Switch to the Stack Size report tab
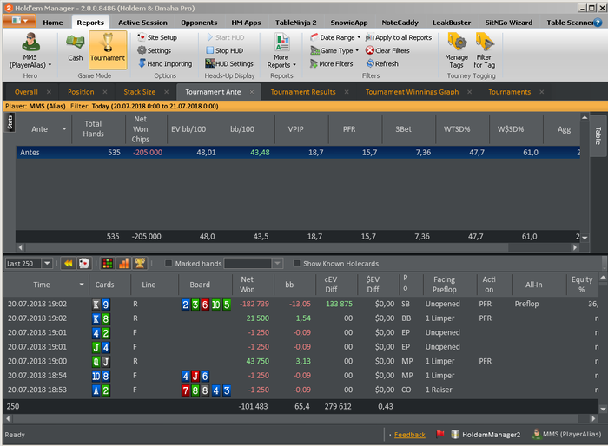The image size is (608, 446). click(140, 92)
